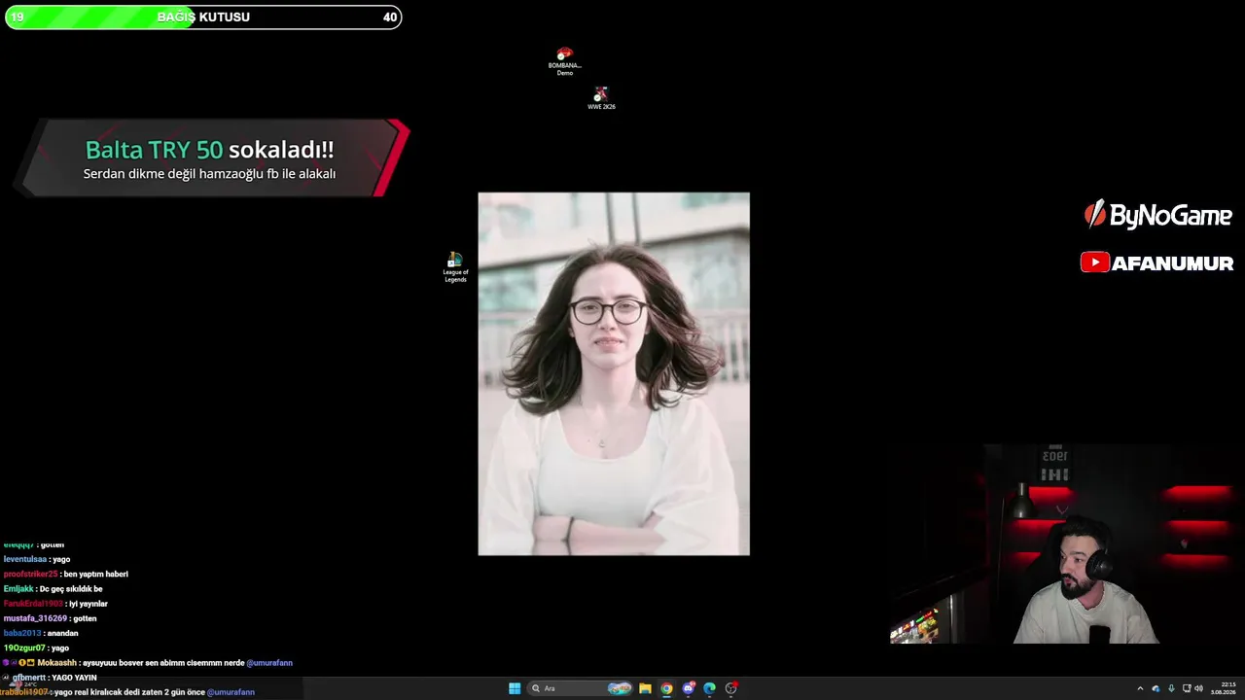Open the Windows Start menu
1245x700 pixels.
515,688
